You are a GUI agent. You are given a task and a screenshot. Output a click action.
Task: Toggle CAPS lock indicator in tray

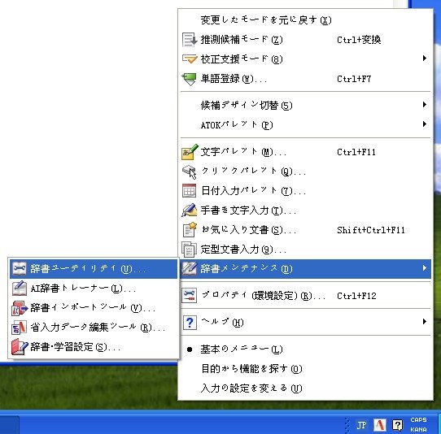[418, 420]
